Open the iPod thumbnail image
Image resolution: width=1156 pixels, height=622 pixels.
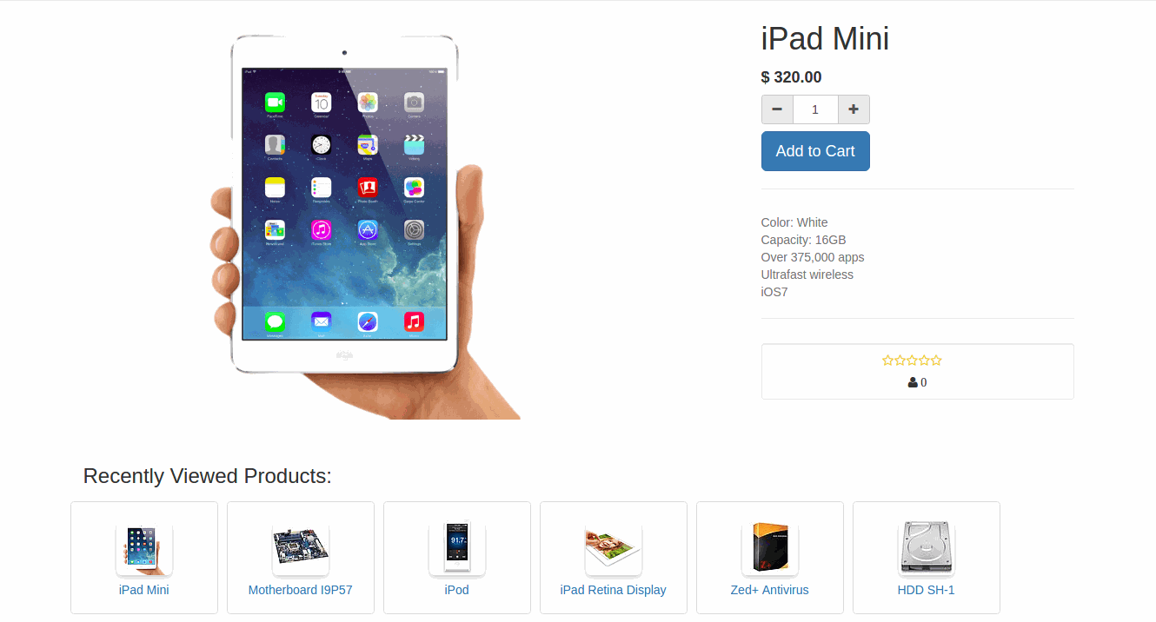[x=457, y=550]
